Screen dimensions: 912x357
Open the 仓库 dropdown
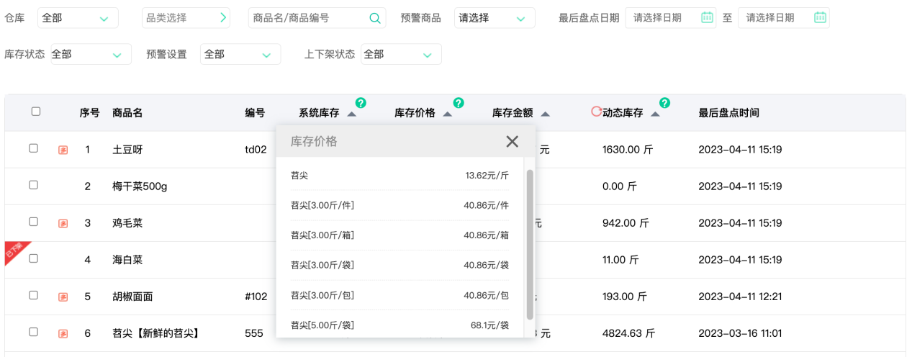(x=78, y=18)
